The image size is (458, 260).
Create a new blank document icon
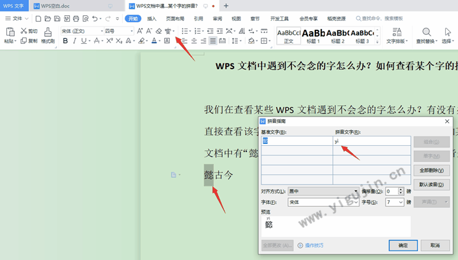pos(38,18)
